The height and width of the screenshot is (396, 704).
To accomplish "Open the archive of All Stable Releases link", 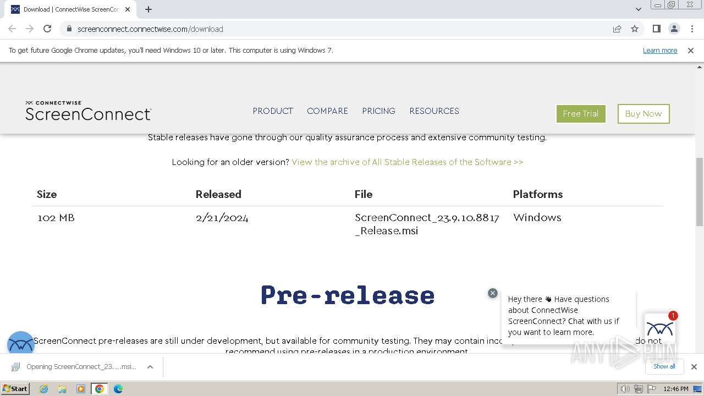I will (408, 162).
